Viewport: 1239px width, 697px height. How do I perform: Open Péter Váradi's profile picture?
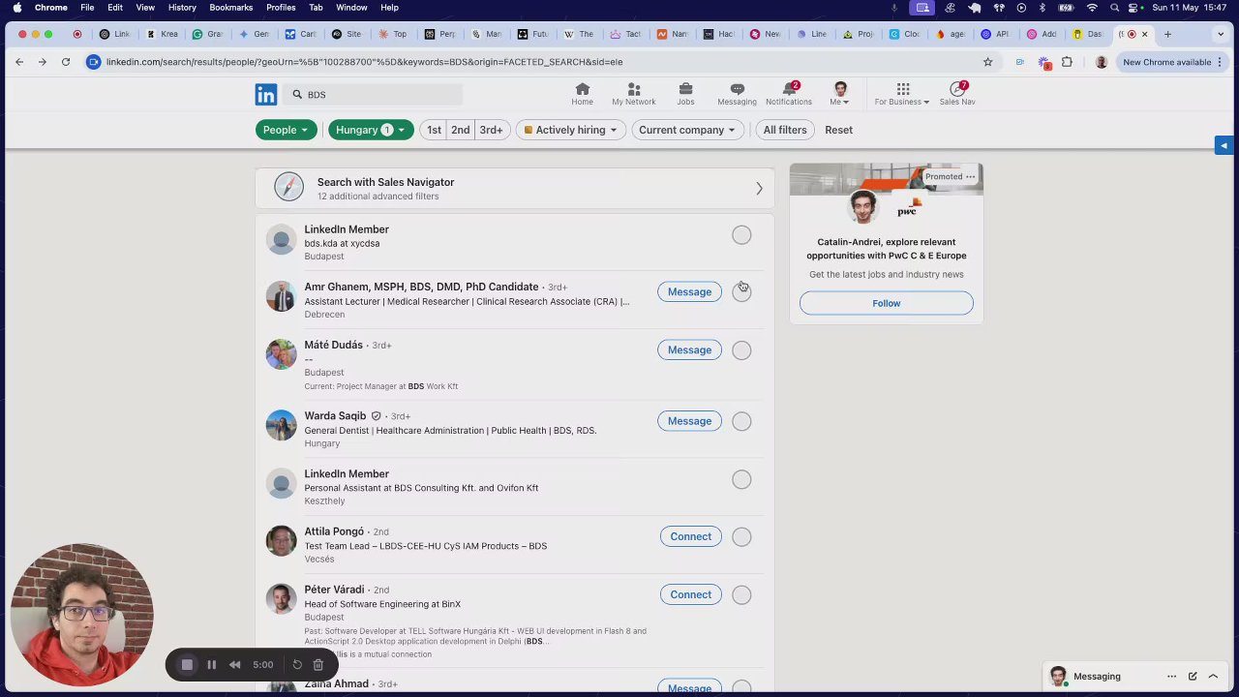point(281,599)
